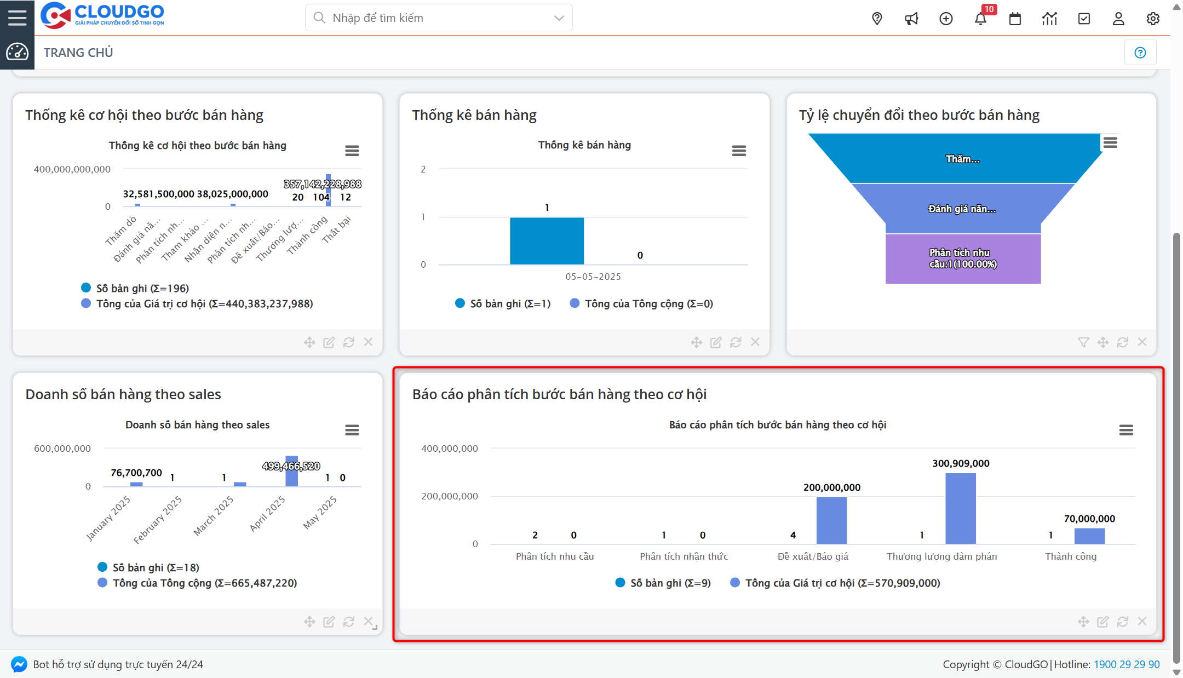Toggle Tổng của Giá trị cơ hội (Σ=570,909,000) legend
The image size is (1183, 678).
pos(842,583)
